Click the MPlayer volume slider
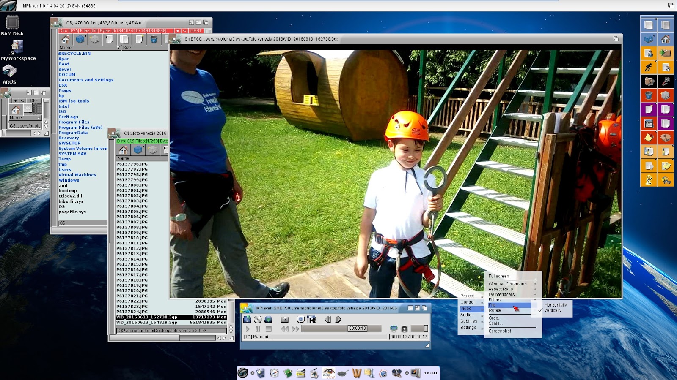 419,328
